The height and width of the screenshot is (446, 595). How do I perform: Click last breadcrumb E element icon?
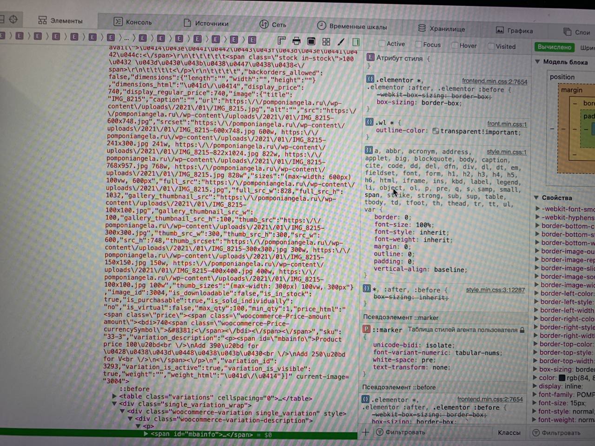[x=252, y=39]
